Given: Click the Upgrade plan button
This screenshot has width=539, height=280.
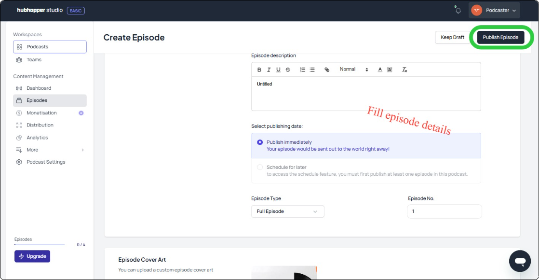Looking at the screenshot, I should pos(32,256).
